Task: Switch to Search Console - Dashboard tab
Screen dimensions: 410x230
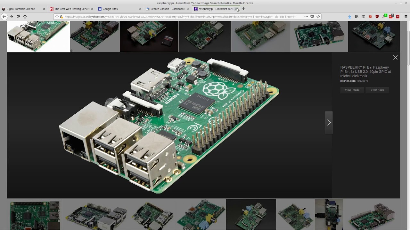Action: tap(167, 9)
